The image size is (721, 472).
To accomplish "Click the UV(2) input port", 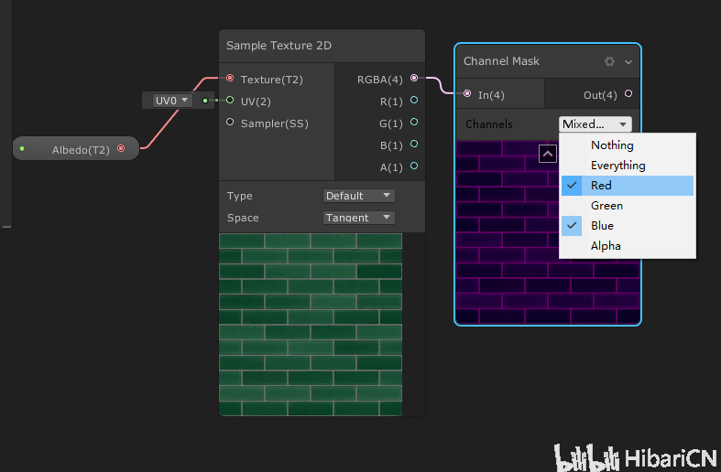I will click(230, 100).
